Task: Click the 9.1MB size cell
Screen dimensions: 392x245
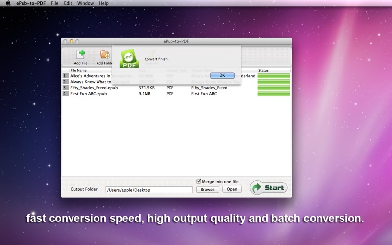Action: pyautogui.click(x=145, y=94)
